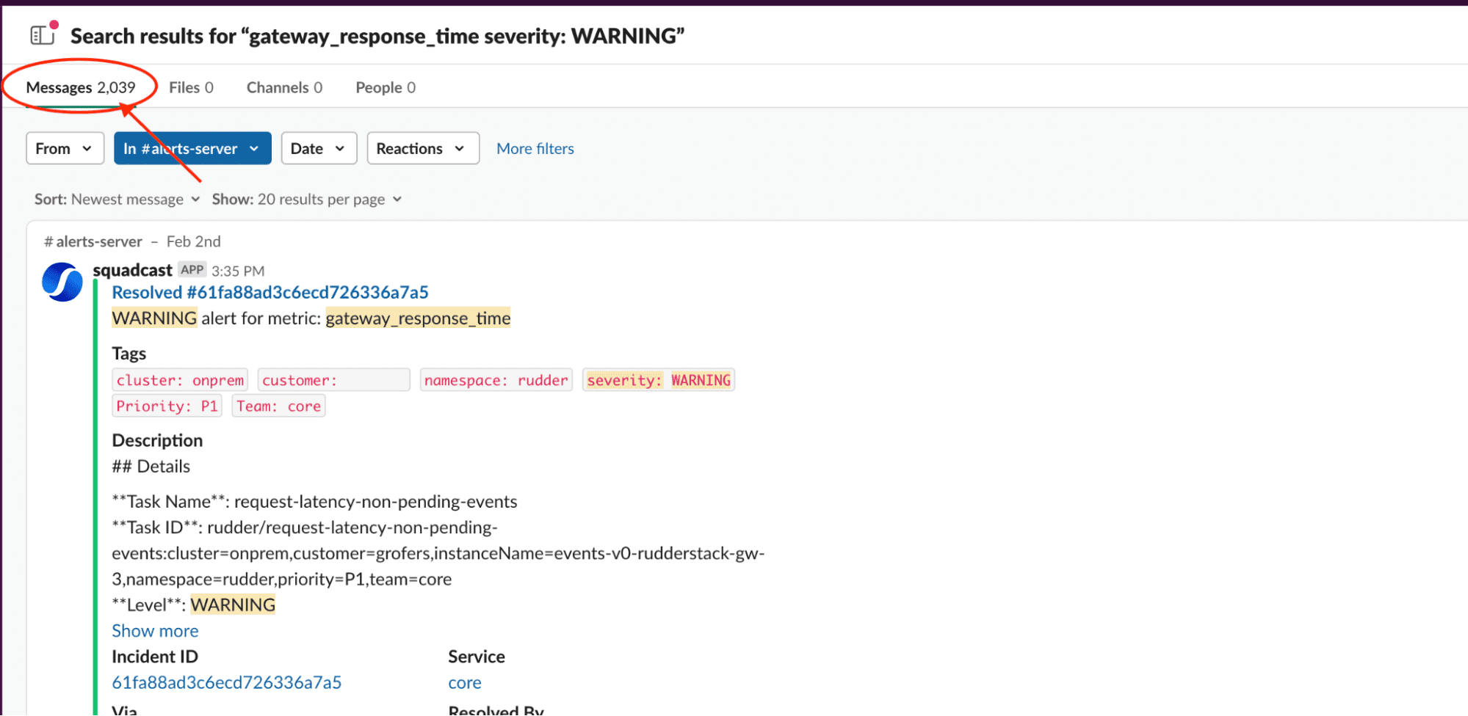Switch to the Messages 2,039 tab
The height and width of the screenshot is (716, 1468).
pos(81,87)
